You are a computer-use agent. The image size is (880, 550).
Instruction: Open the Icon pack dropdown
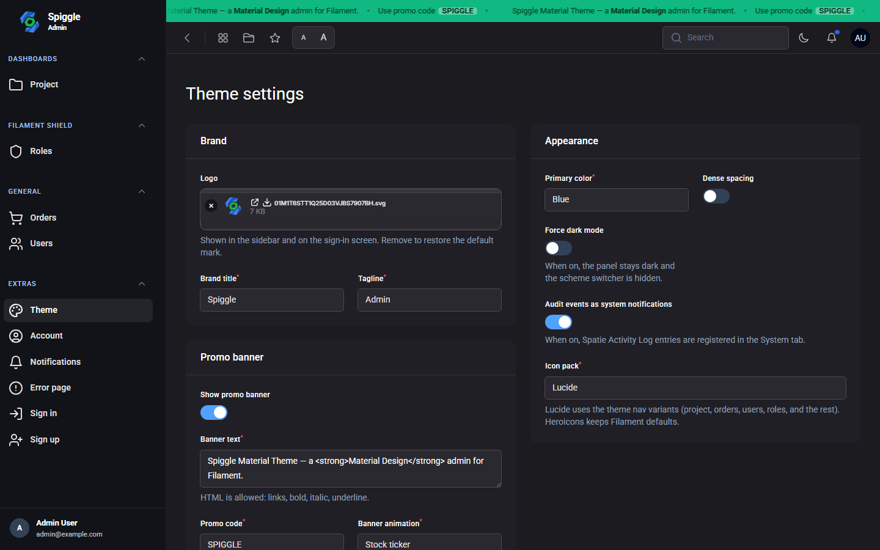pos(695,388)
